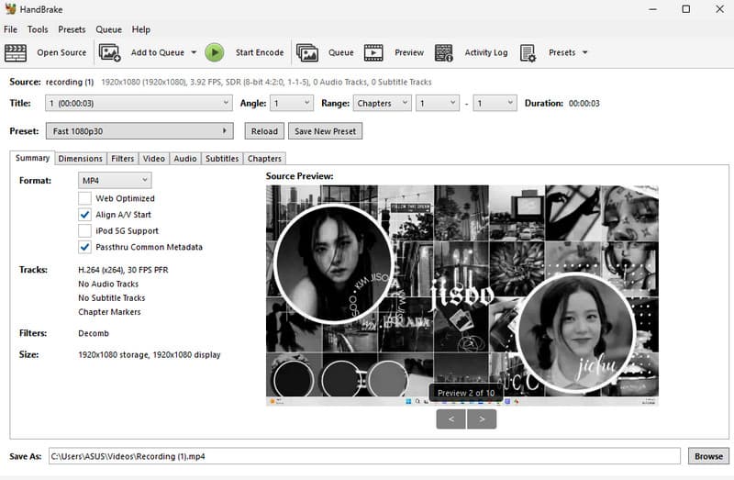Viewport: 734px width, 480px height.
Task: Enable the Web Optimized checkbox
Action: (x=84, y=198)
